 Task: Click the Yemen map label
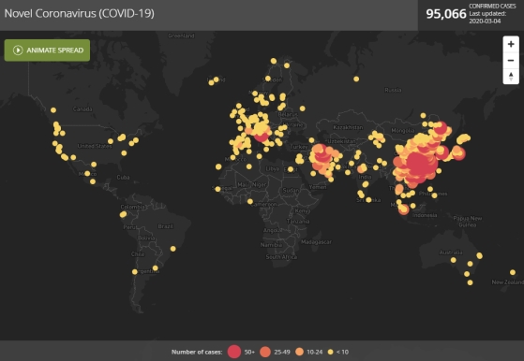(x=318, y=187)
